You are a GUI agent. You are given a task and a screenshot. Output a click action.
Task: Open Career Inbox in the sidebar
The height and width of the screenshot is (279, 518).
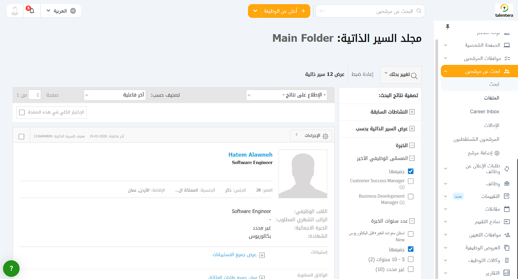point(484,111)
